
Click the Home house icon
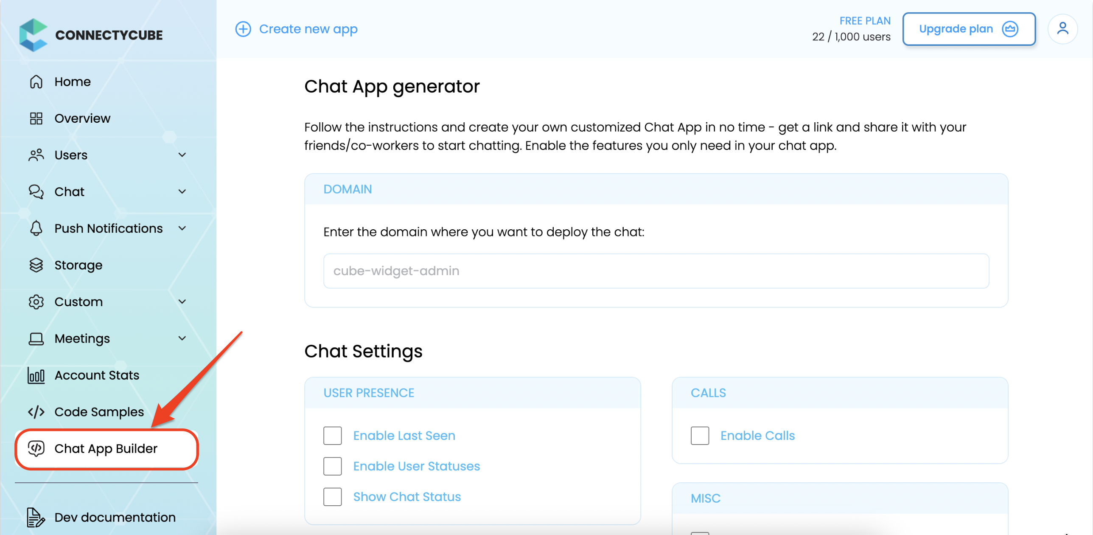pos(36,82)
